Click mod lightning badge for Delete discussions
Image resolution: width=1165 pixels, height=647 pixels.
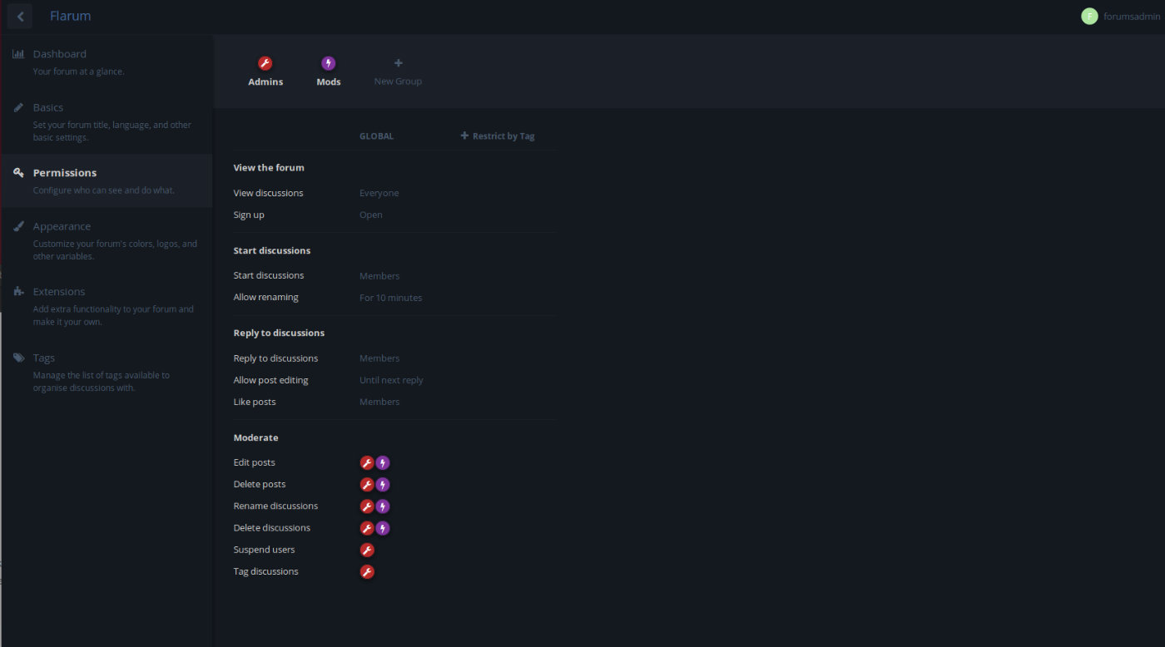(x=382, y=528)
